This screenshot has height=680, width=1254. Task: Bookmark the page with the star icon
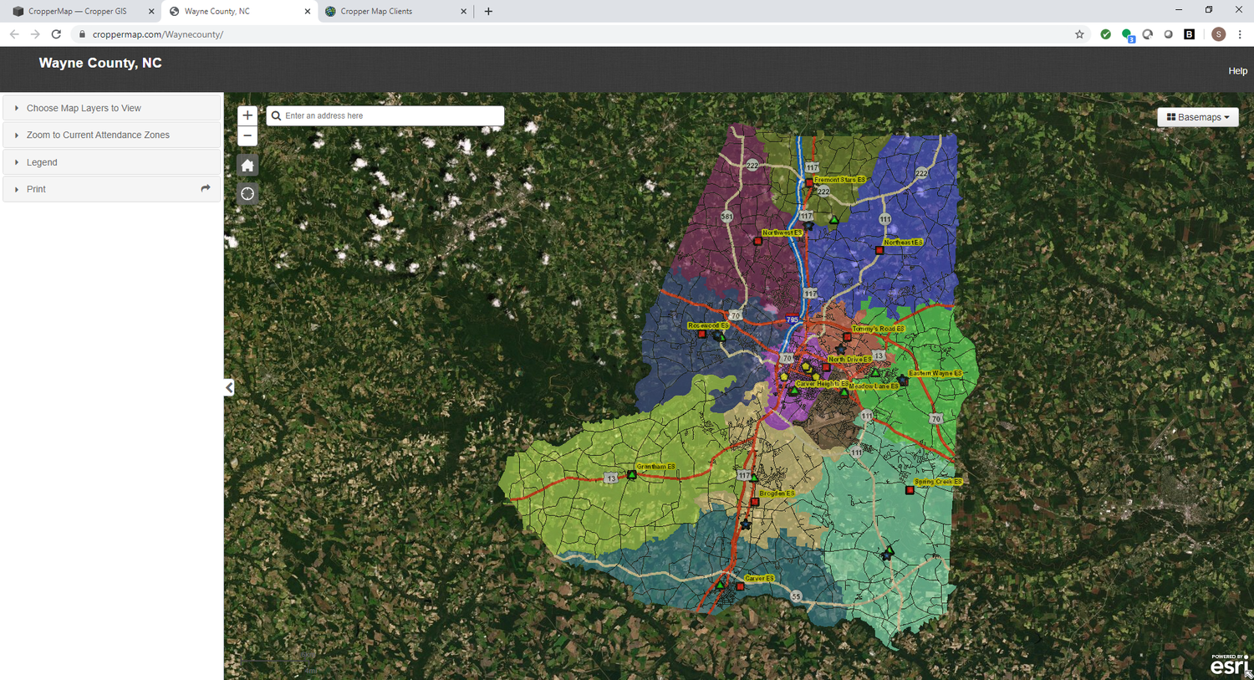click(x=1079, y=34)
